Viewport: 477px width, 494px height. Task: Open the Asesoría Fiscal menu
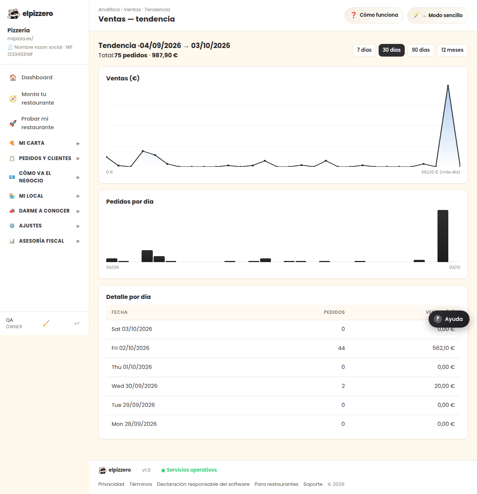pos(45,241)
